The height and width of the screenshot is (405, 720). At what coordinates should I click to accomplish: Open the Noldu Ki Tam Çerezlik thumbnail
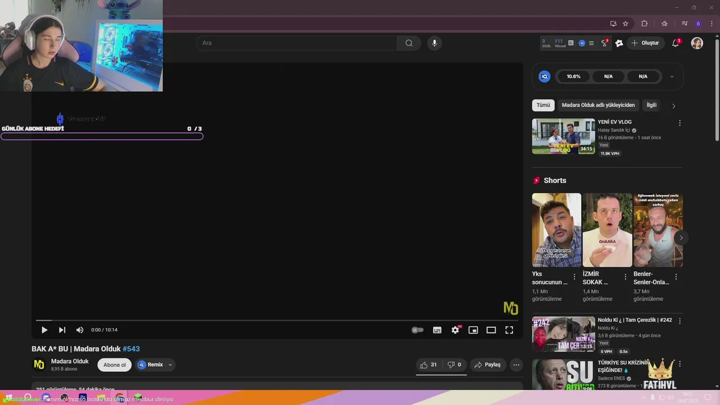coord(564,334)
